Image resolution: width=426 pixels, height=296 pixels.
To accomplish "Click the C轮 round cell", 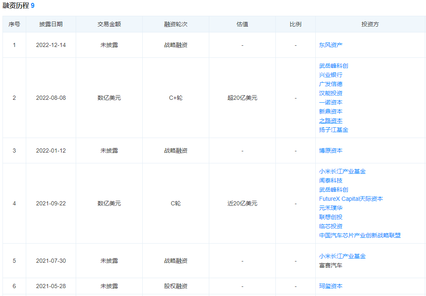I will pos(176,203).
